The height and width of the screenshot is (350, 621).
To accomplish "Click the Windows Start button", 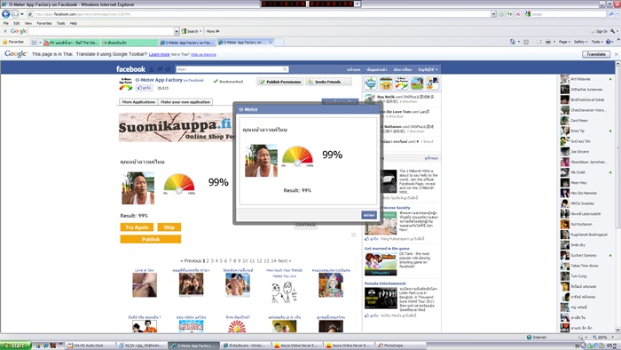I will coord(15,346).
